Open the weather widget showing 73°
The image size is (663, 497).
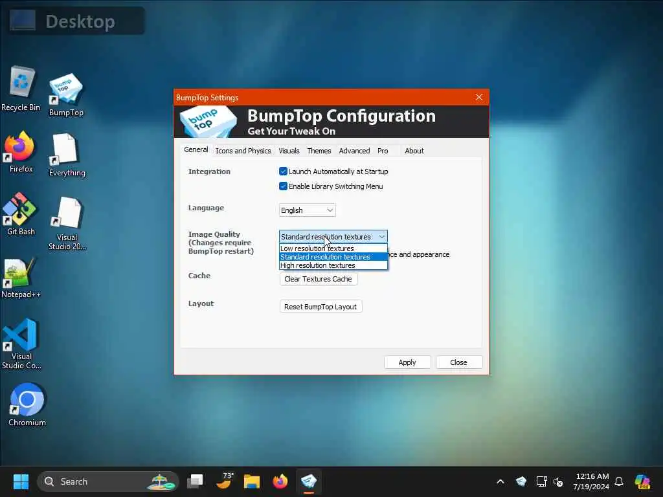224,481
